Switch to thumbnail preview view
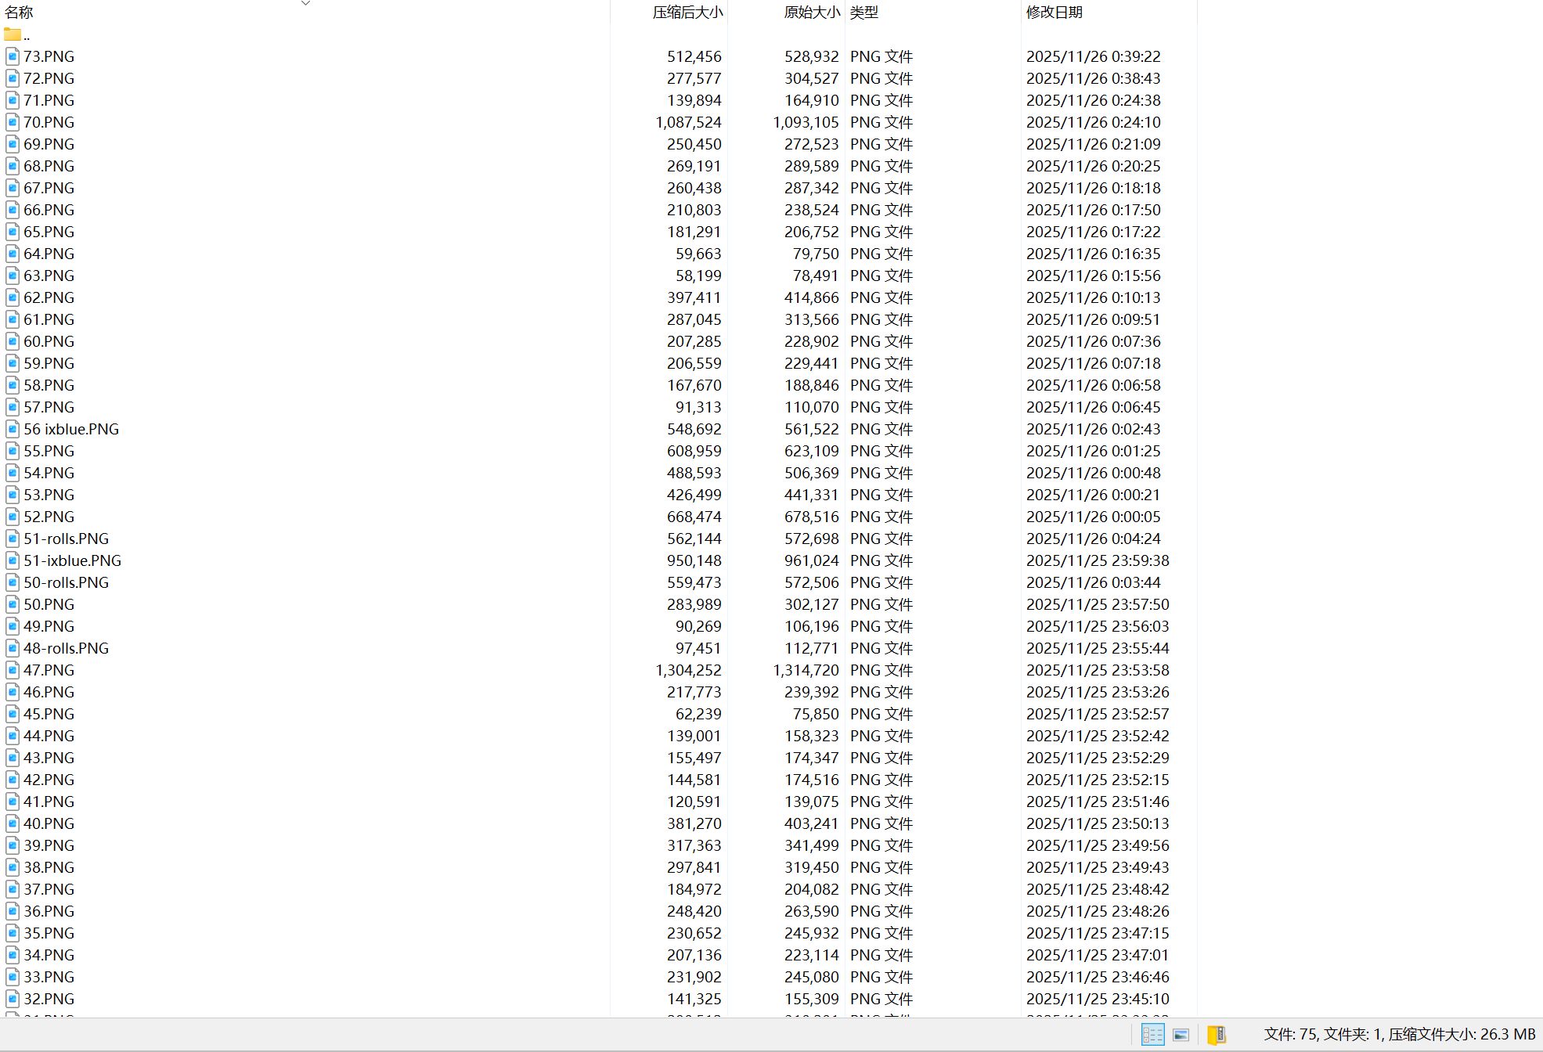This screenshot has width=1543, height=1052. [x=1181, y=1035]
